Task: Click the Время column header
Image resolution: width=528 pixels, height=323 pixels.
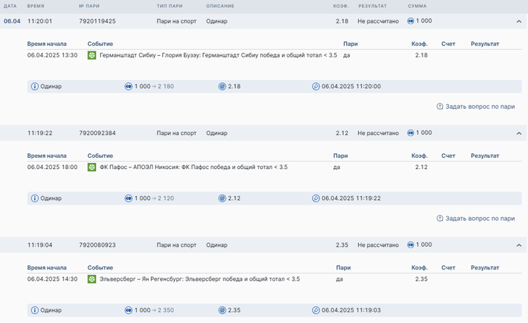Action: (37, 6)
